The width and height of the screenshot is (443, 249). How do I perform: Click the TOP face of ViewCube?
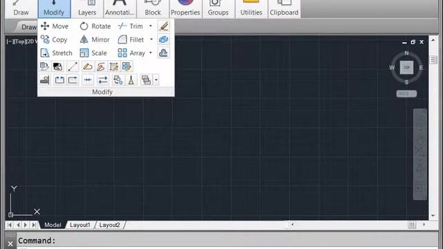tap(406, 68)
